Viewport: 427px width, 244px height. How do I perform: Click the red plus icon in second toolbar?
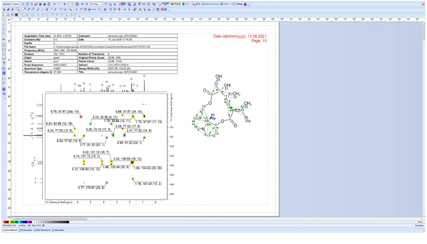pyautogui.click(x=76, y=9)
